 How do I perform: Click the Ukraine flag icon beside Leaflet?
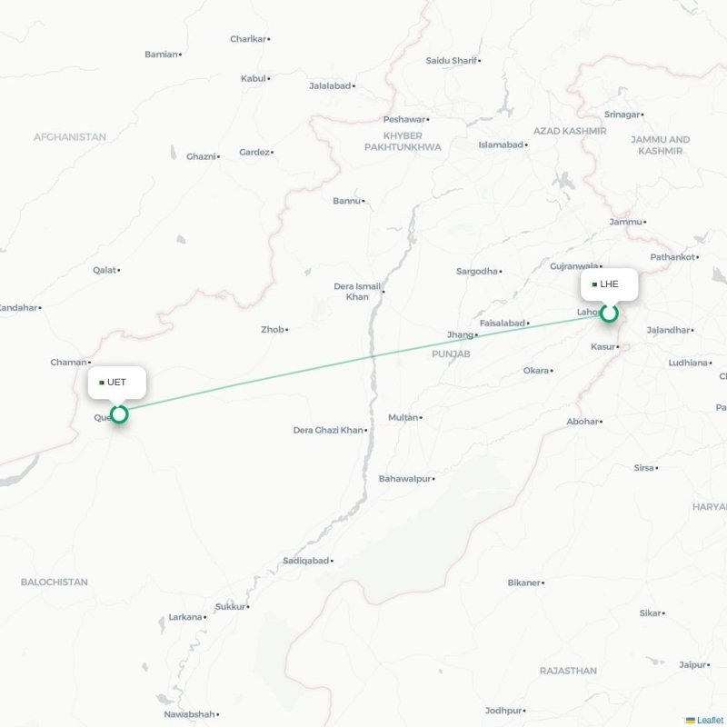(x=691, y=720)
